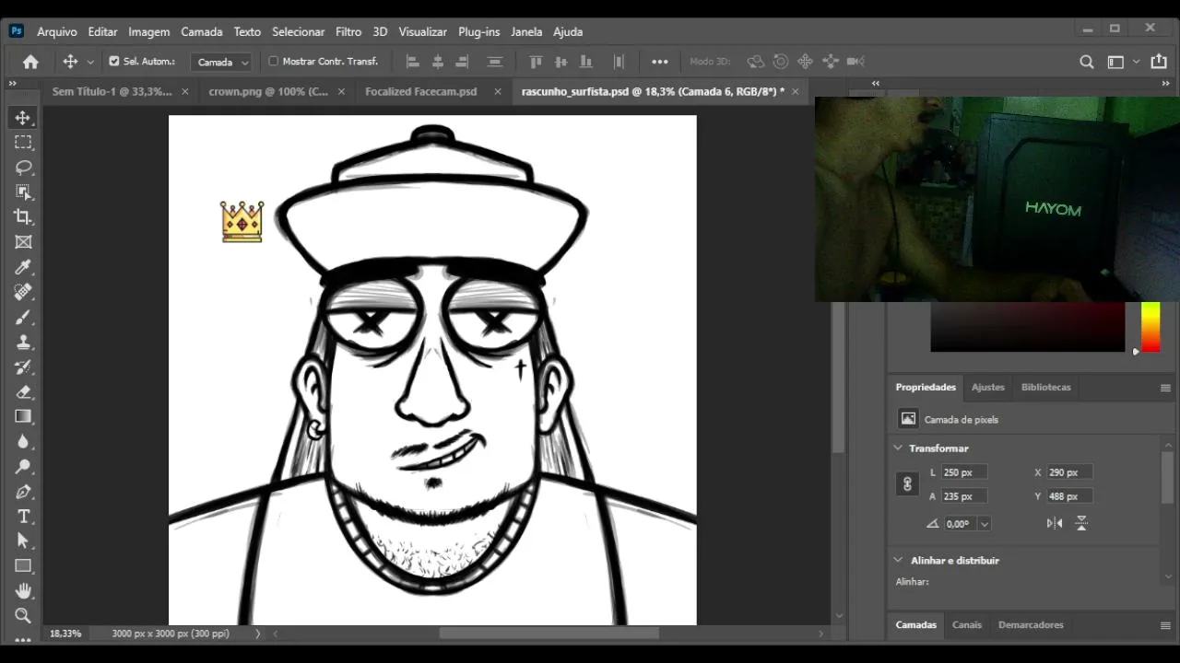Switch to the Canais tab
Viewport: 1180px width, 663px height.
967,625
